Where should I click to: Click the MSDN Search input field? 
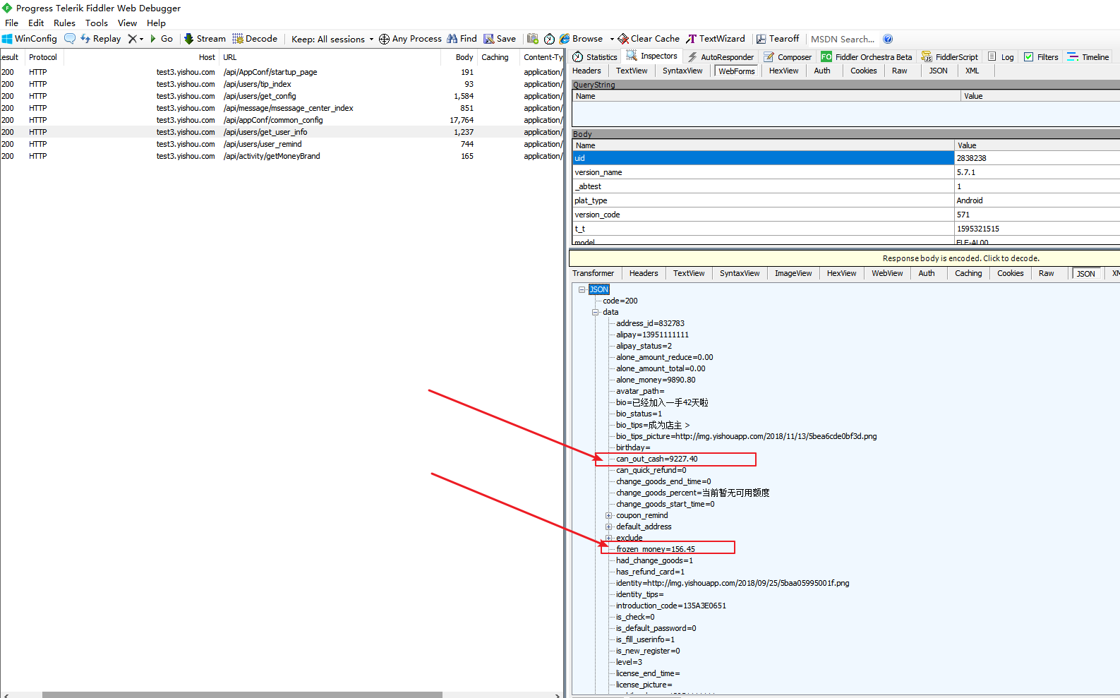(x=843, y=39)
